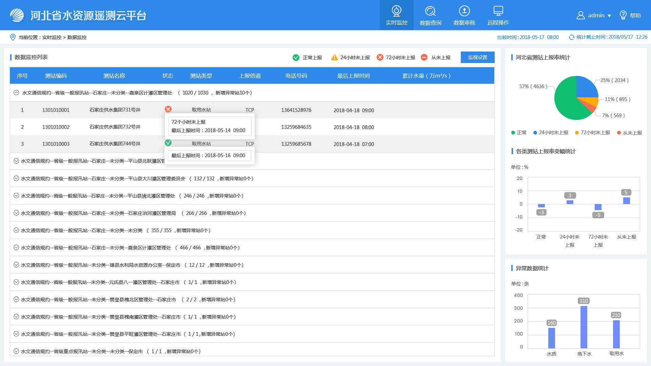
Task: Expand the 平山县北跃灌区 group row
Action: point(16,161)
